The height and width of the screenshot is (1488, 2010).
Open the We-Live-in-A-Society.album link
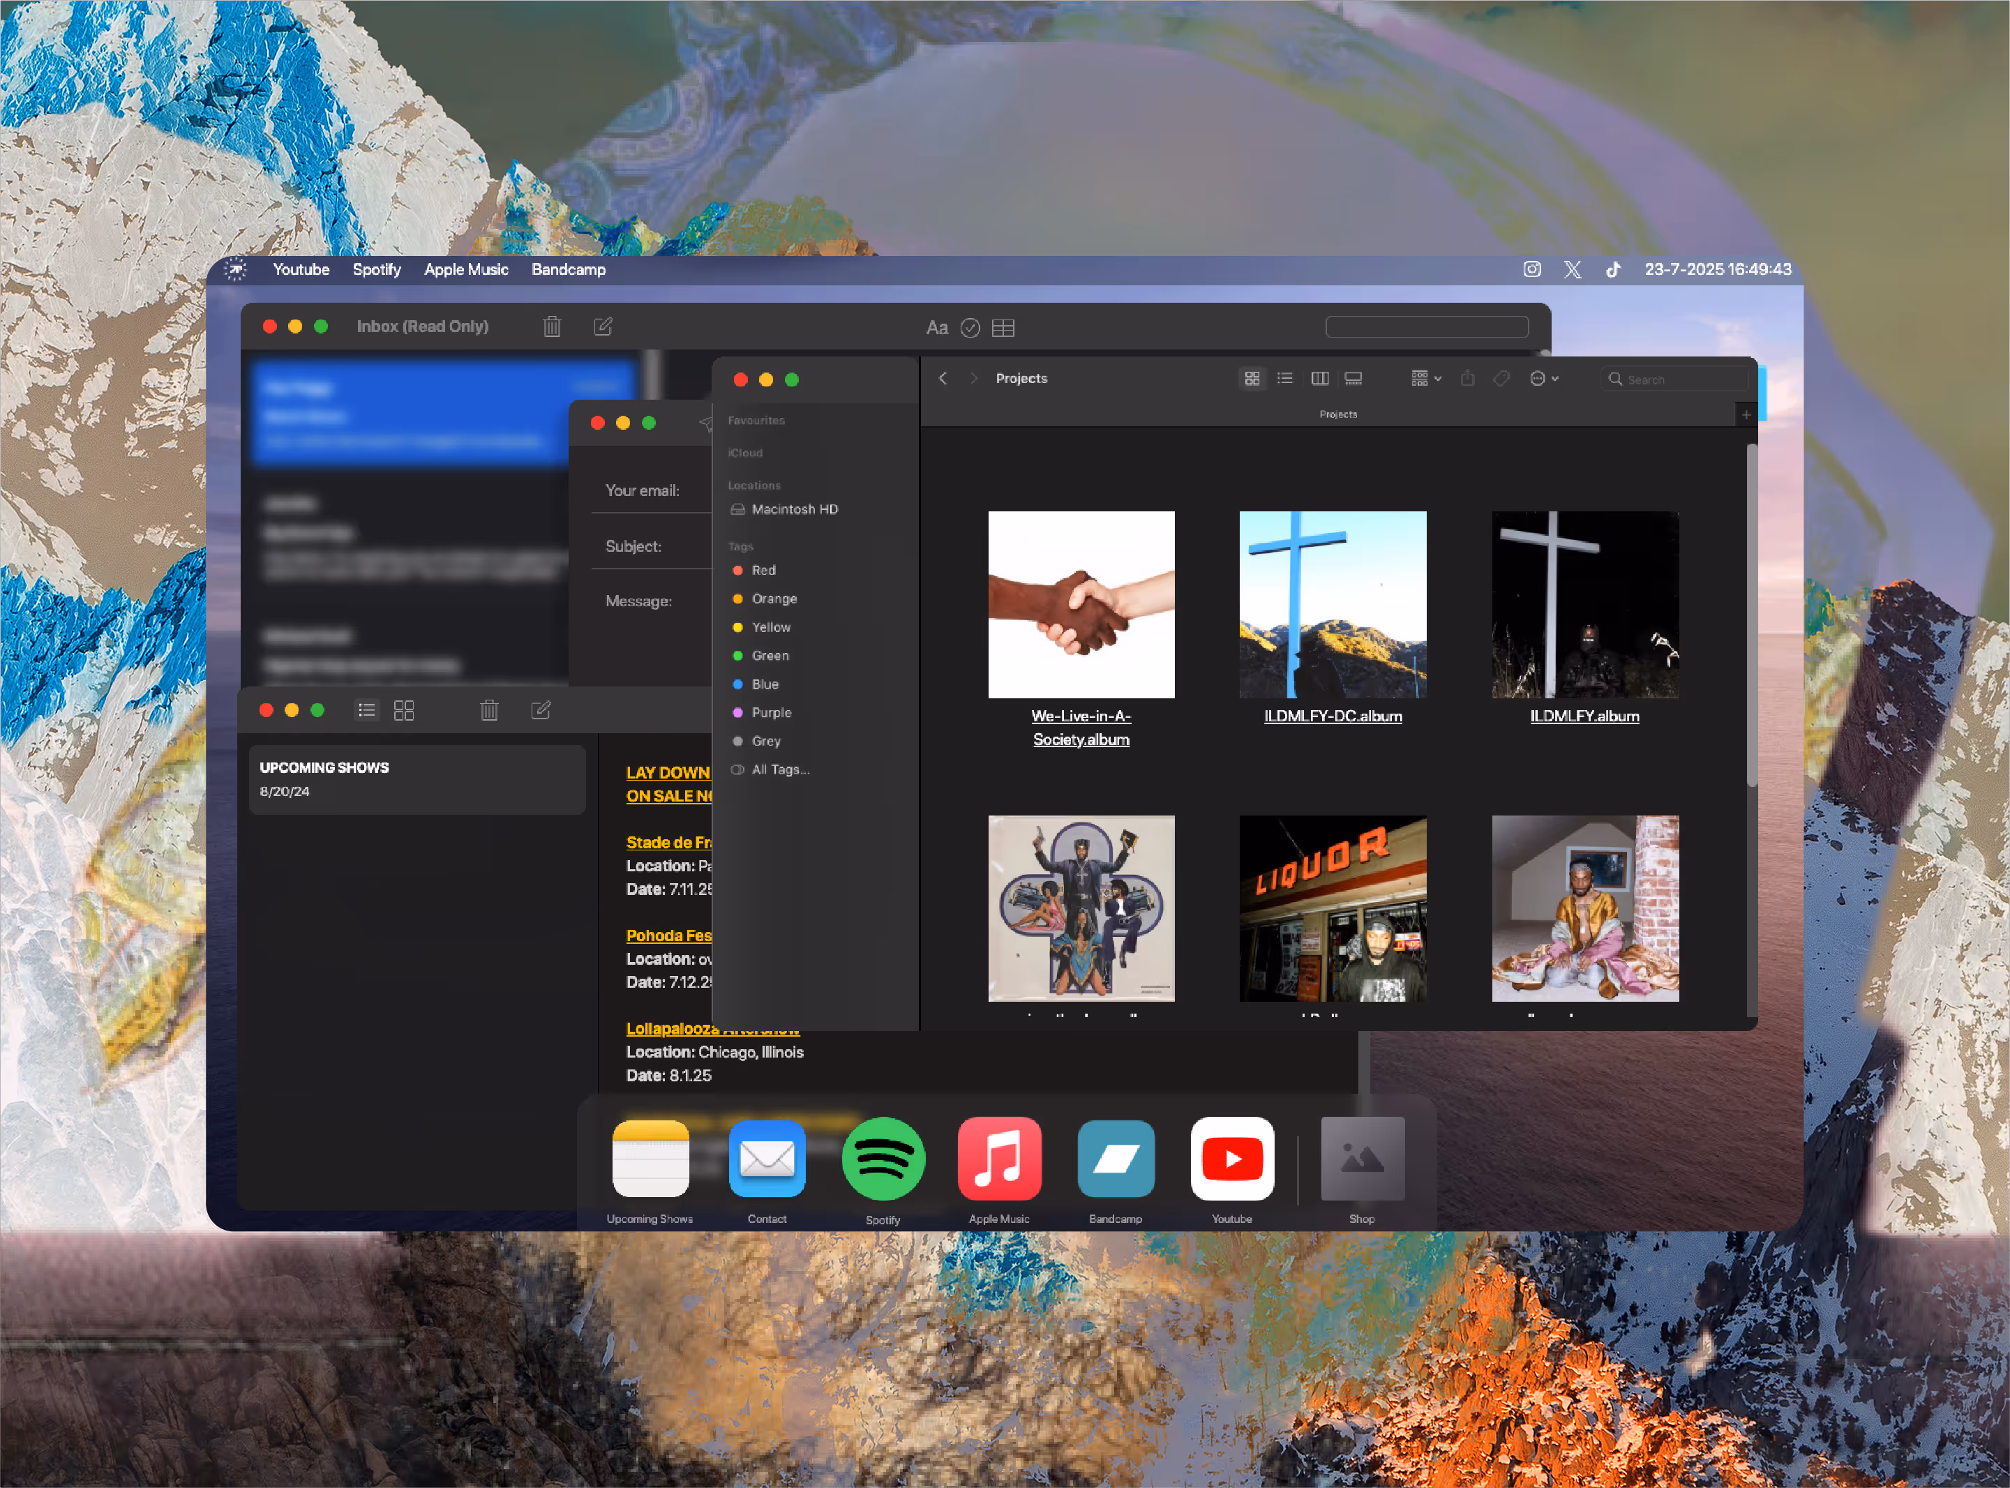click(1080, 727)
